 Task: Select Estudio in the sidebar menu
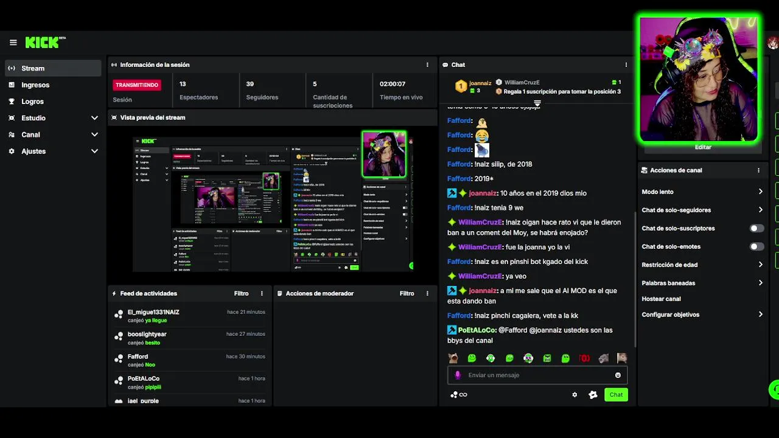[x=33, y=118]
